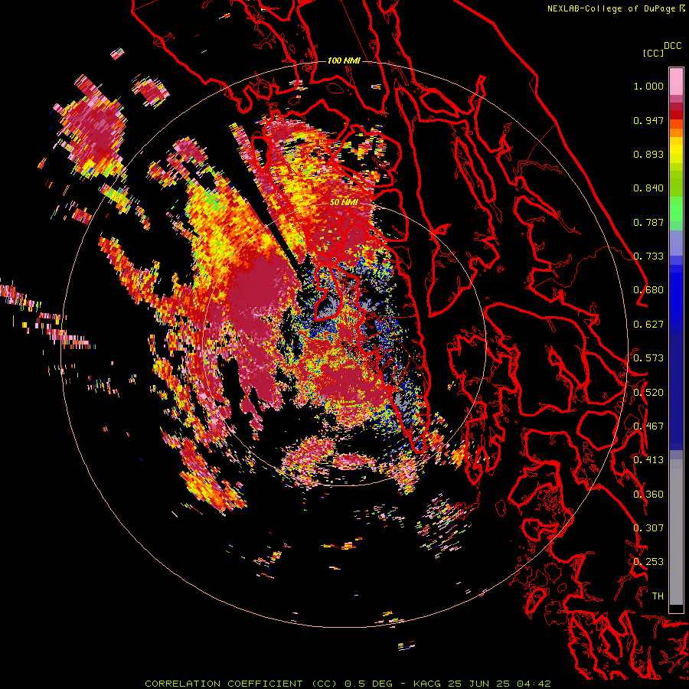Click the 25 JUN 25 04:42 timestamp
The height and width of the screenshot is (689, 689).
coord(500,684)
